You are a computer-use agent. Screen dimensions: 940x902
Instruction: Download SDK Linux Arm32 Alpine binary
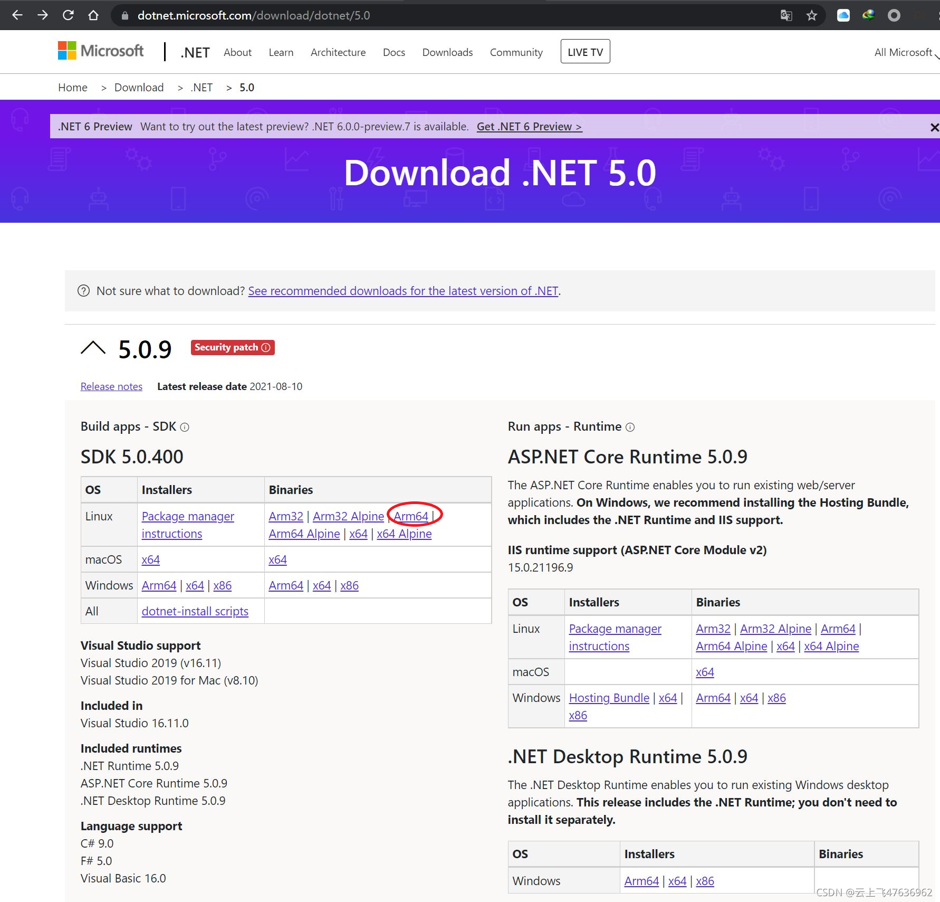click(x=348, y=516)
